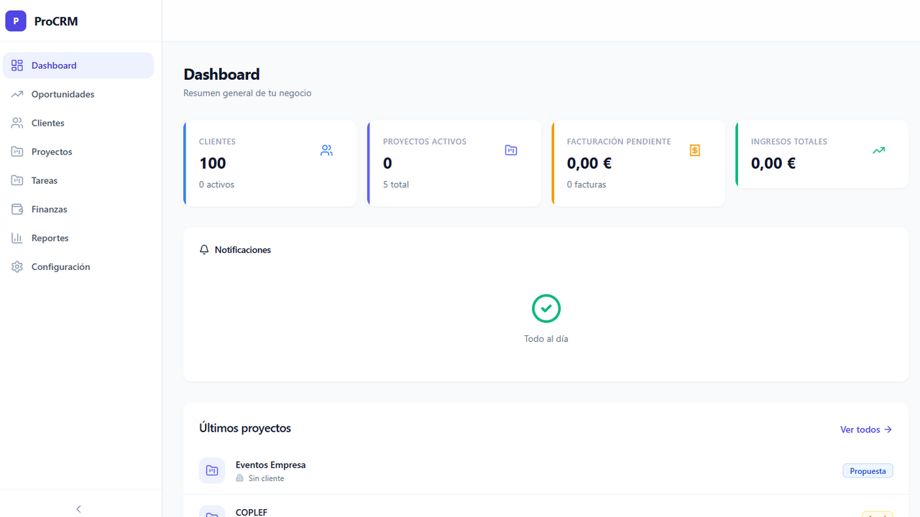This screenshot has height=517, width=920.
Task: Click the Notificaciones bell icon
Action: (205, 250)
